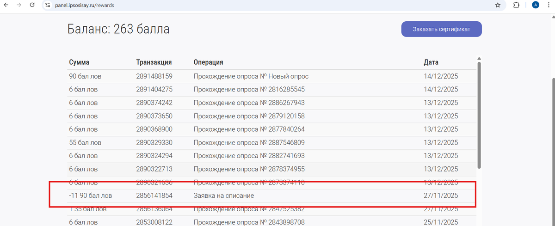
Task: Open the browser extensions puzzle icon
Action: [x=516, y=5]
